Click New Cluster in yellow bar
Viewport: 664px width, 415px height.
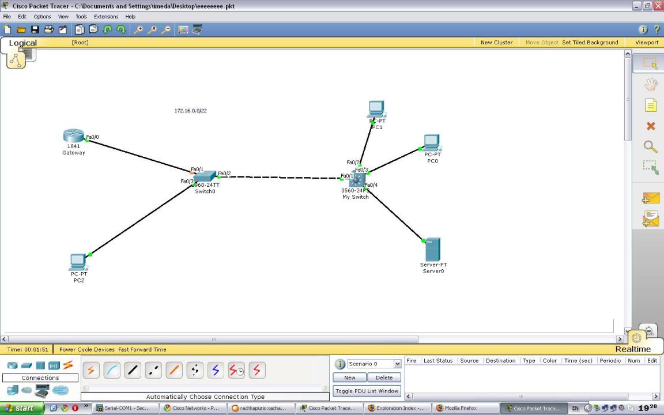497,42
